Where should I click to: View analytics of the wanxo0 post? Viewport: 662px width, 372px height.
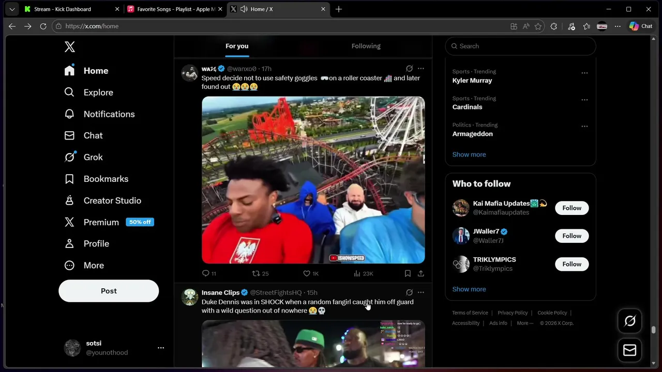click(x=363, y=273)
